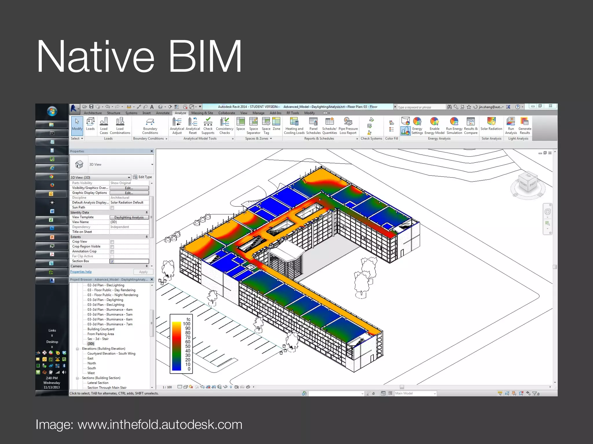This screenshot has height=444, width=593.
Task: Click the fc illuminance color legend
Action: tap(181, 344)
